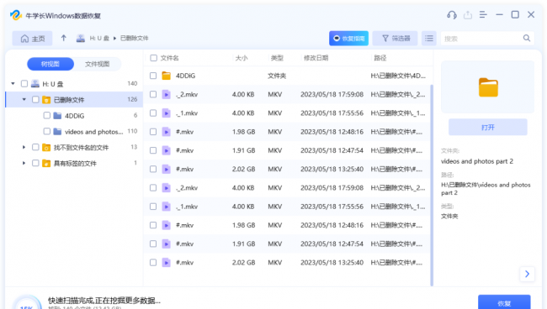Viewport: 547px width, 309px height.
Task: Collapse the 已删除文件 tree node
Action: coord(24,100)
